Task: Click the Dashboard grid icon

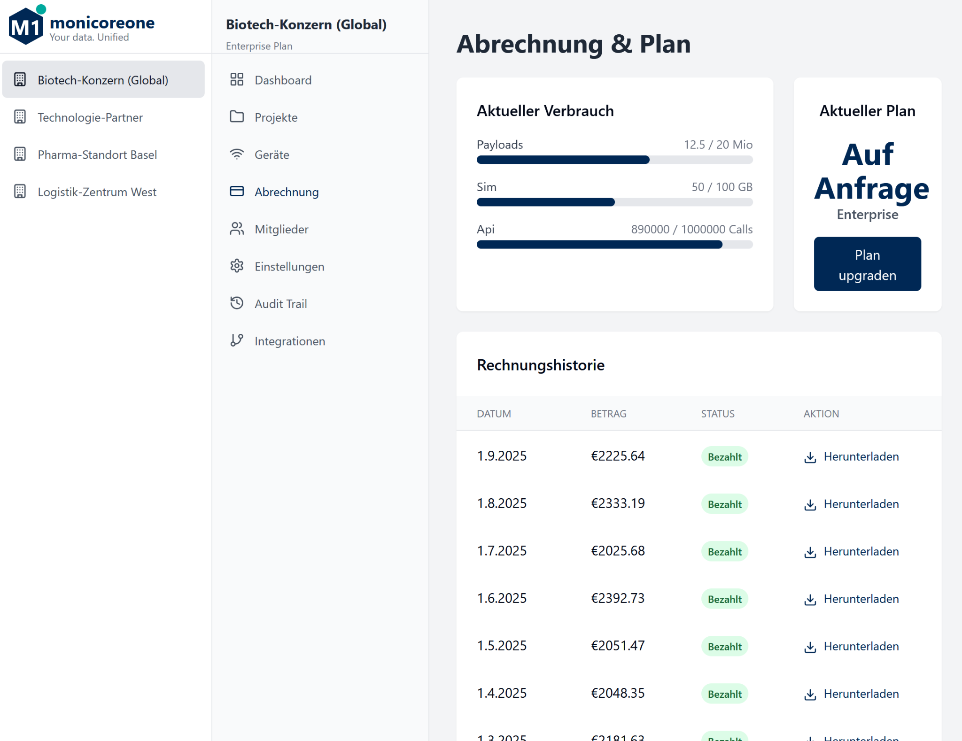Action: click(237, 79)
